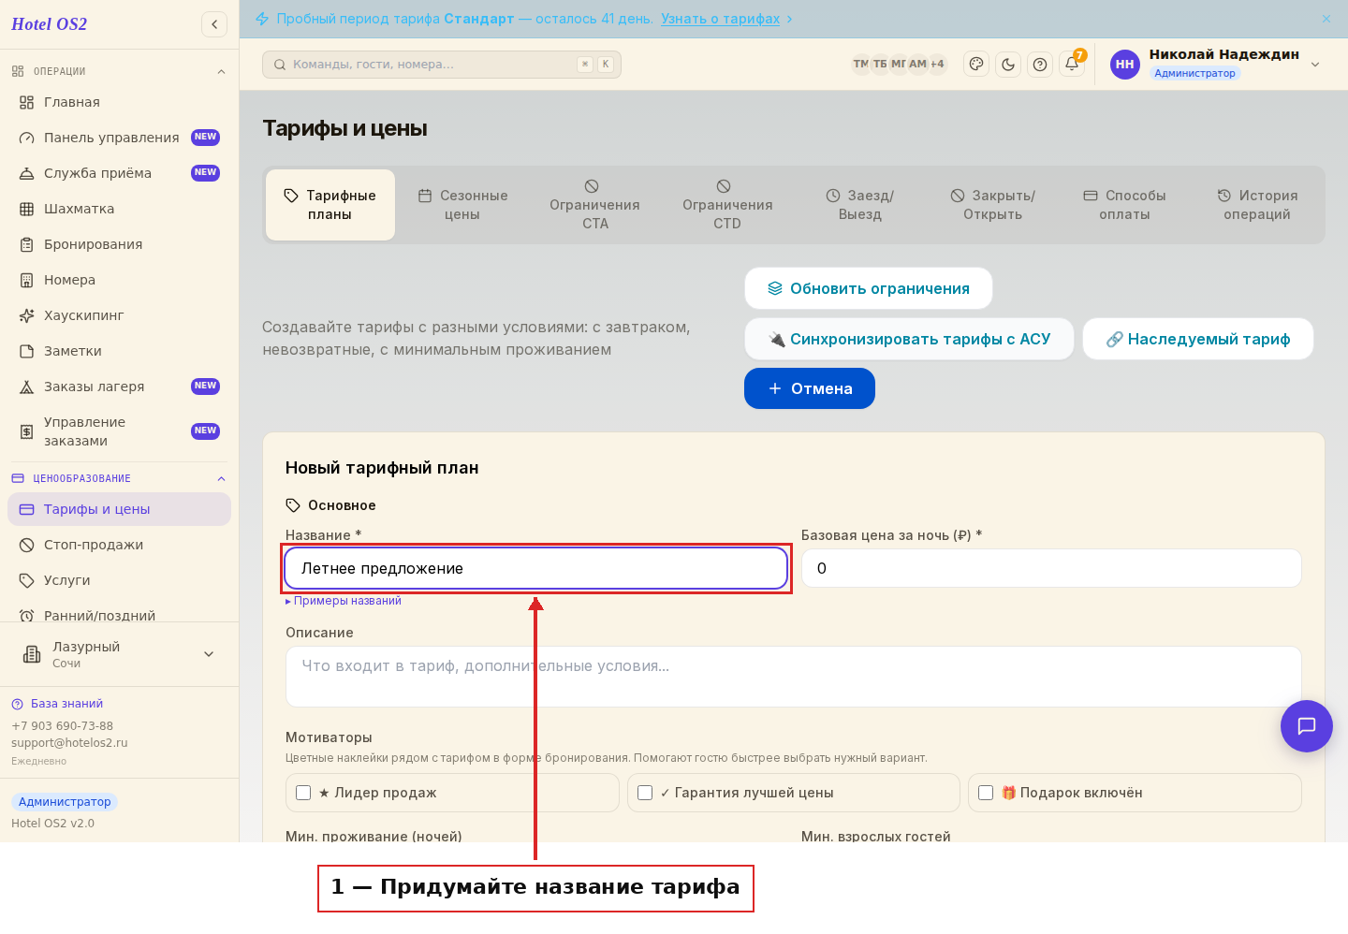Open user menu chevron next to Николай Надеждин
1348x934 pixels.
pos(1315,65)
